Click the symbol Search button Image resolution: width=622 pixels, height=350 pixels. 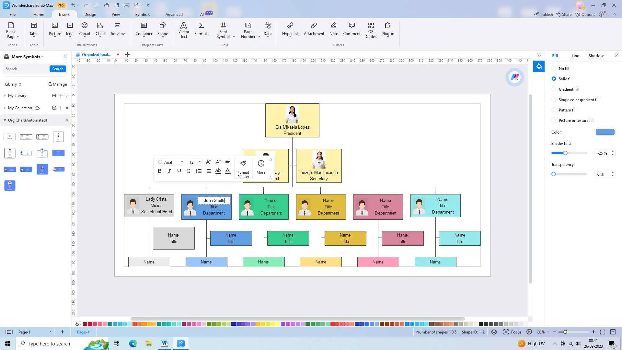click(x=58, y=69)
